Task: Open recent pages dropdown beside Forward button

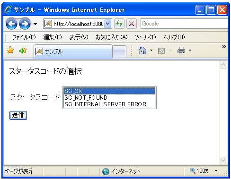Action: [36, 24]
